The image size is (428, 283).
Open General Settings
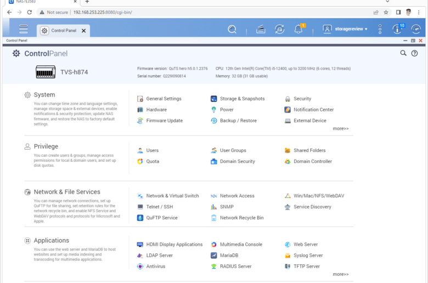(x=160, y=99)
